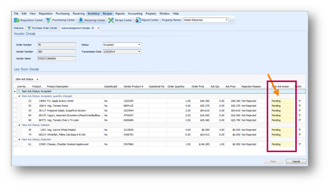Open the Recipes menu
The height and width of the screenshot is (188, 330).
(107, 14)
